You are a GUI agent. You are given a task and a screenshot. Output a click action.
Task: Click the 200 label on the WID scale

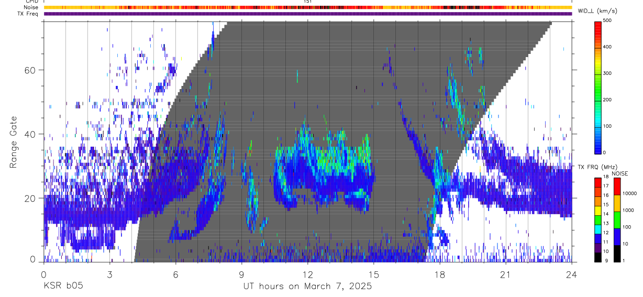pos(608,100)
